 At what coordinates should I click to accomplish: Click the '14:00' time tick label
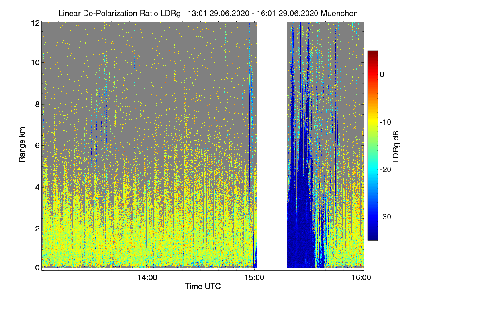(x=147, y=278)
